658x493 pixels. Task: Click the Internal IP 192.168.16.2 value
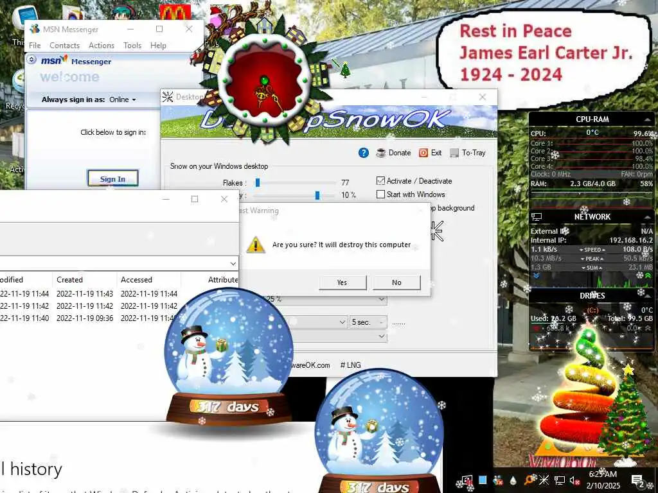point(631,240)
